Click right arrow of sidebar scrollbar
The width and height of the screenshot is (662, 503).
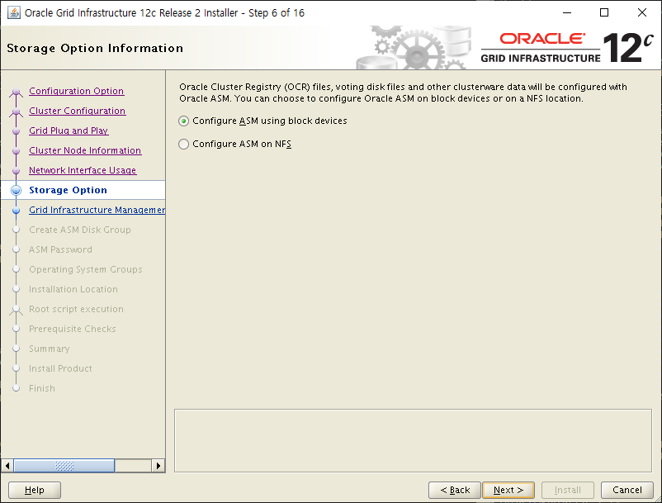click(x=158, y=466)
